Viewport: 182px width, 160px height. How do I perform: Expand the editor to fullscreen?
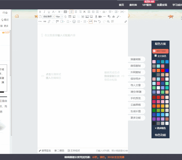click(x=126, y=22)
